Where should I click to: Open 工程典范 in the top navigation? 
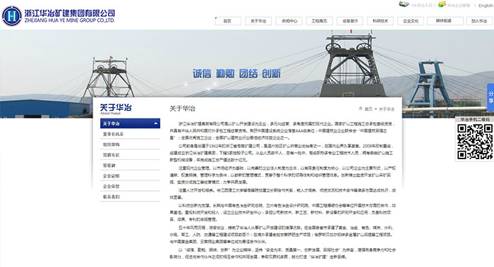(319, 21)
